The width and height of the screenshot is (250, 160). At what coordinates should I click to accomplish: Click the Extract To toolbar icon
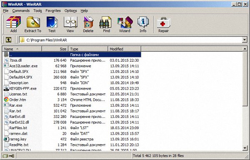coord(33,22)
